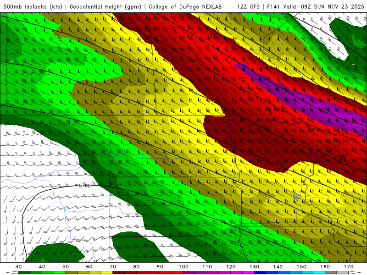
Task: Click the '40' color bar label
Action: coord(42,267)
